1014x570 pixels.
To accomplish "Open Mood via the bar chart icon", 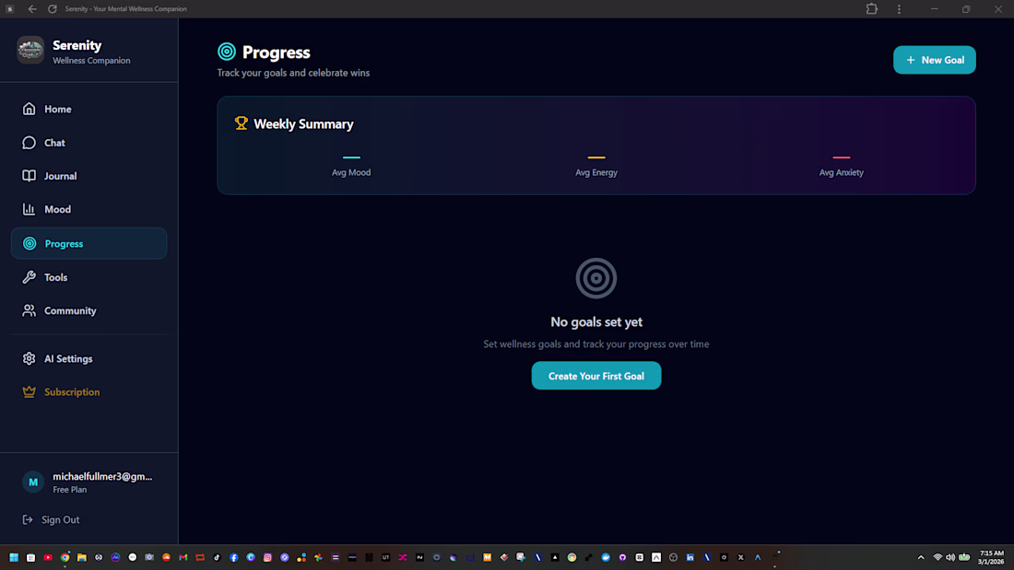I will click(29, 209).
